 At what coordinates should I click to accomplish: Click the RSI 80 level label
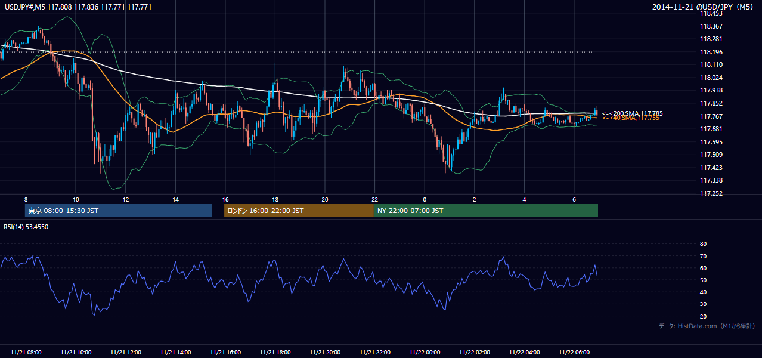[x=703, y=244]
